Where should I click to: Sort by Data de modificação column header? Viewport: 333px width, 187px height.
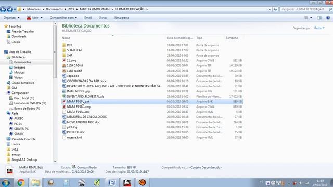[180, 38]
